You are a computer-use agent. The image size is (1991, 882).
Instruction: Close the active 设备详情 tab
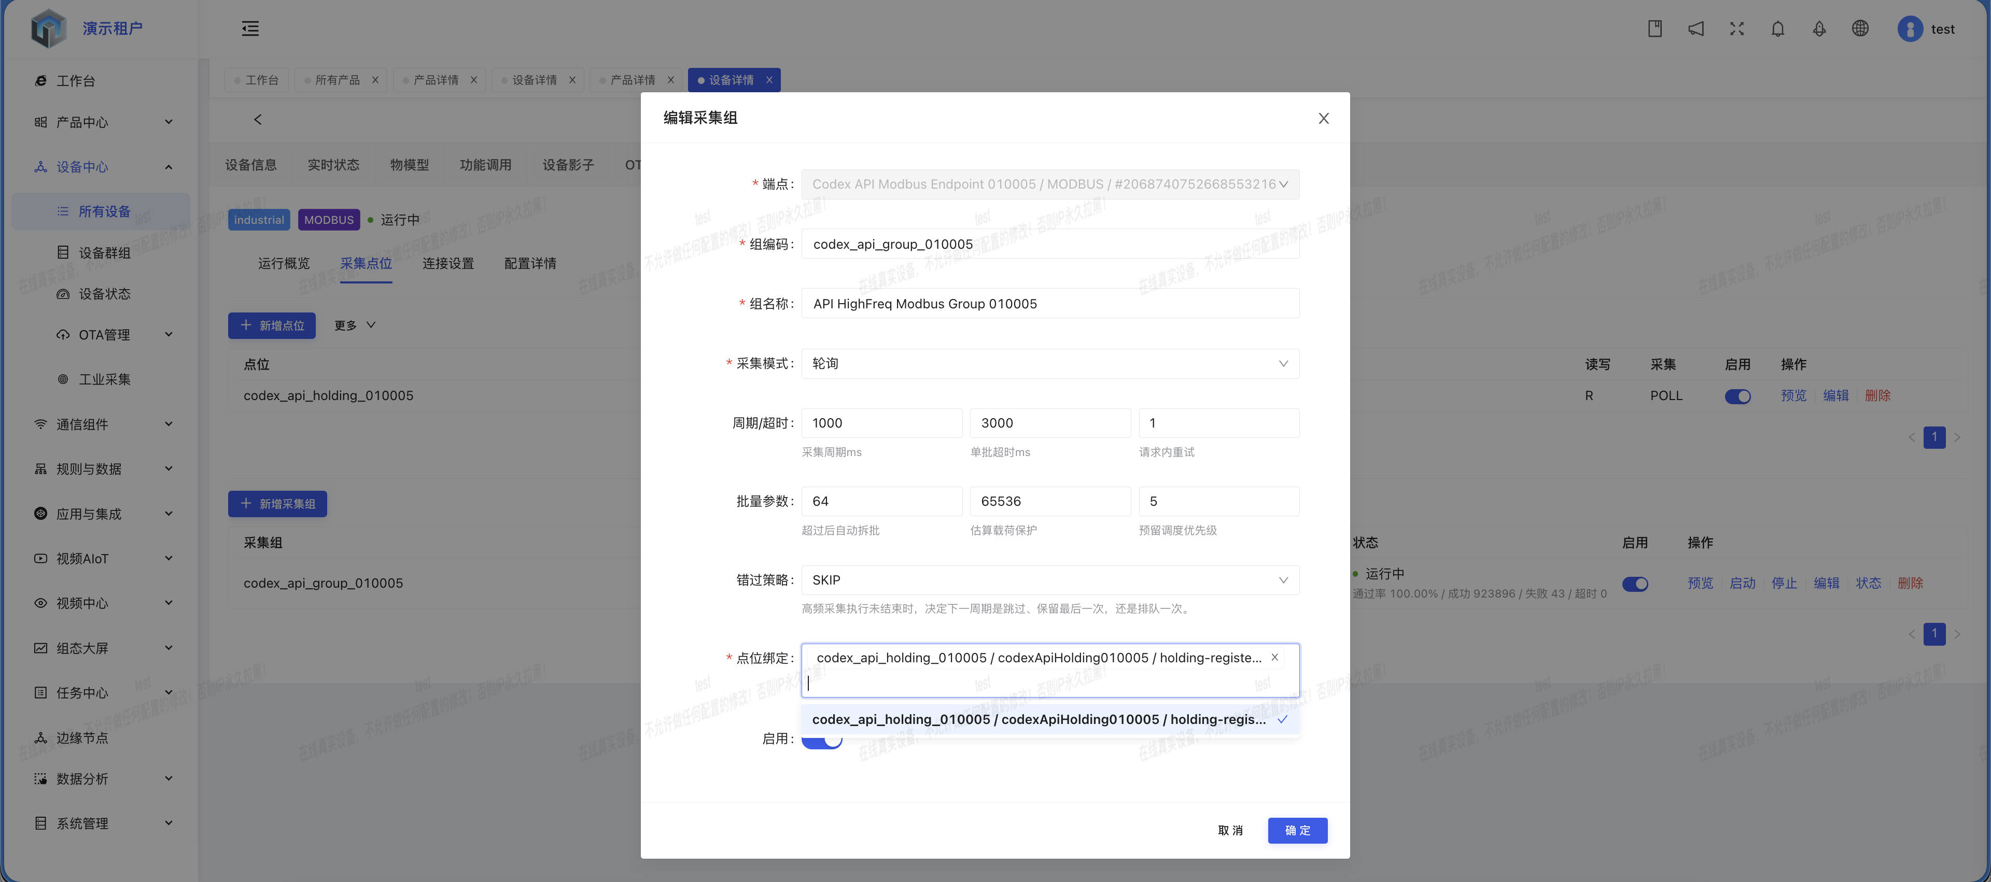(x=769, y=80)
